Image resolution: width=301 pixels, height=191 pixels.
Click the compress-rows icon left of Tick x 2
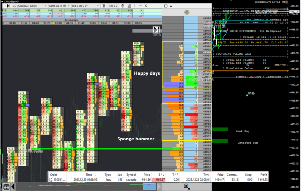coord(104,6)
